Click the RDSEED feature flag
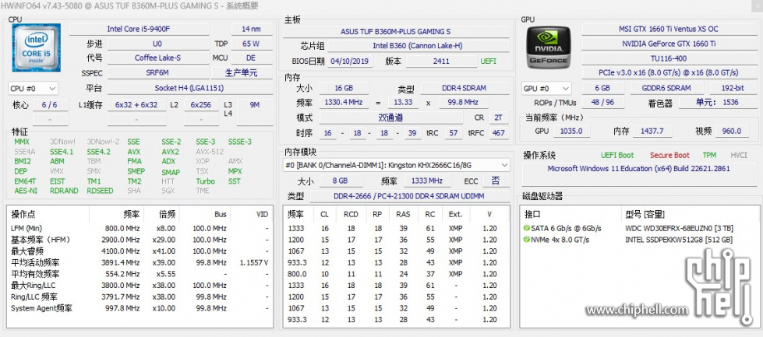Viewport: 763px width, 337px height. [100, 191]
